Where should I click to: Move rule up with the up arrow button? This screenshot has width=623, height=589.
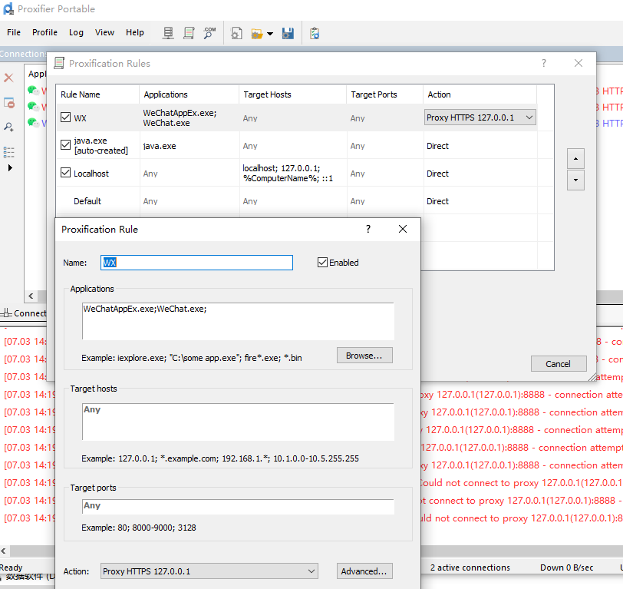coord(575,158)
